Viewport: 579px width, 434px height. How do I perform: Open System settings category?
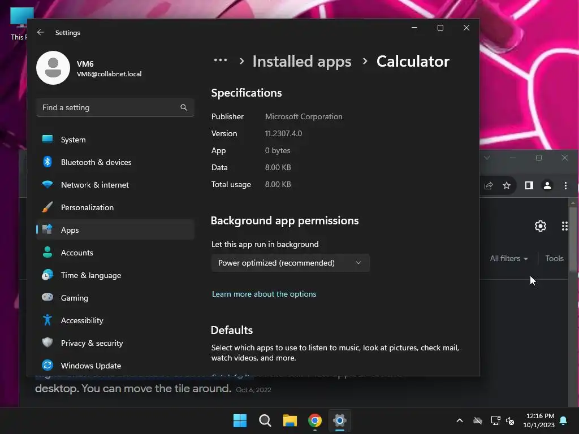pos(115,140)
